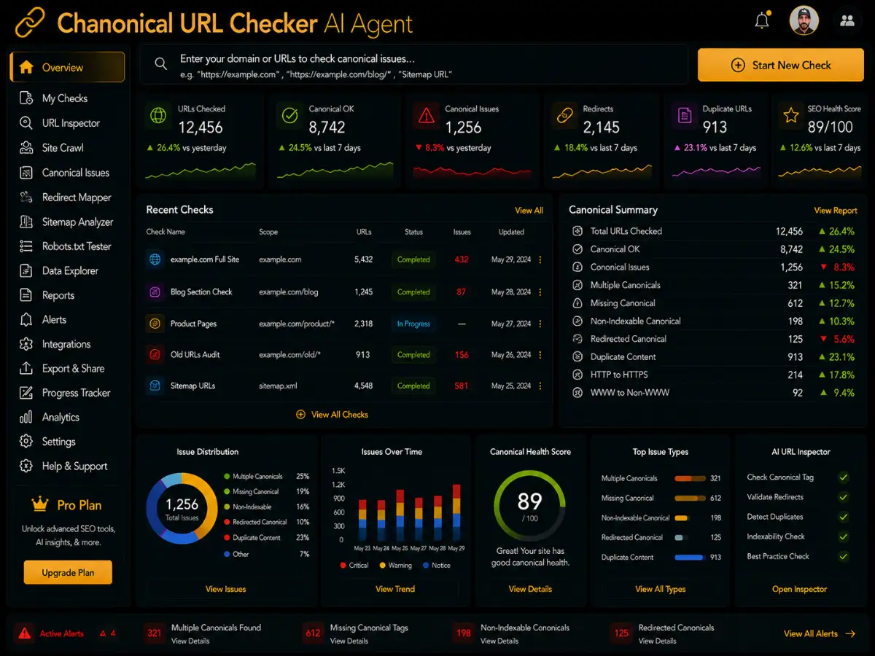Click the Integrations sidebar icon
Screen dimensions: 875x656
tap(26, 344)
